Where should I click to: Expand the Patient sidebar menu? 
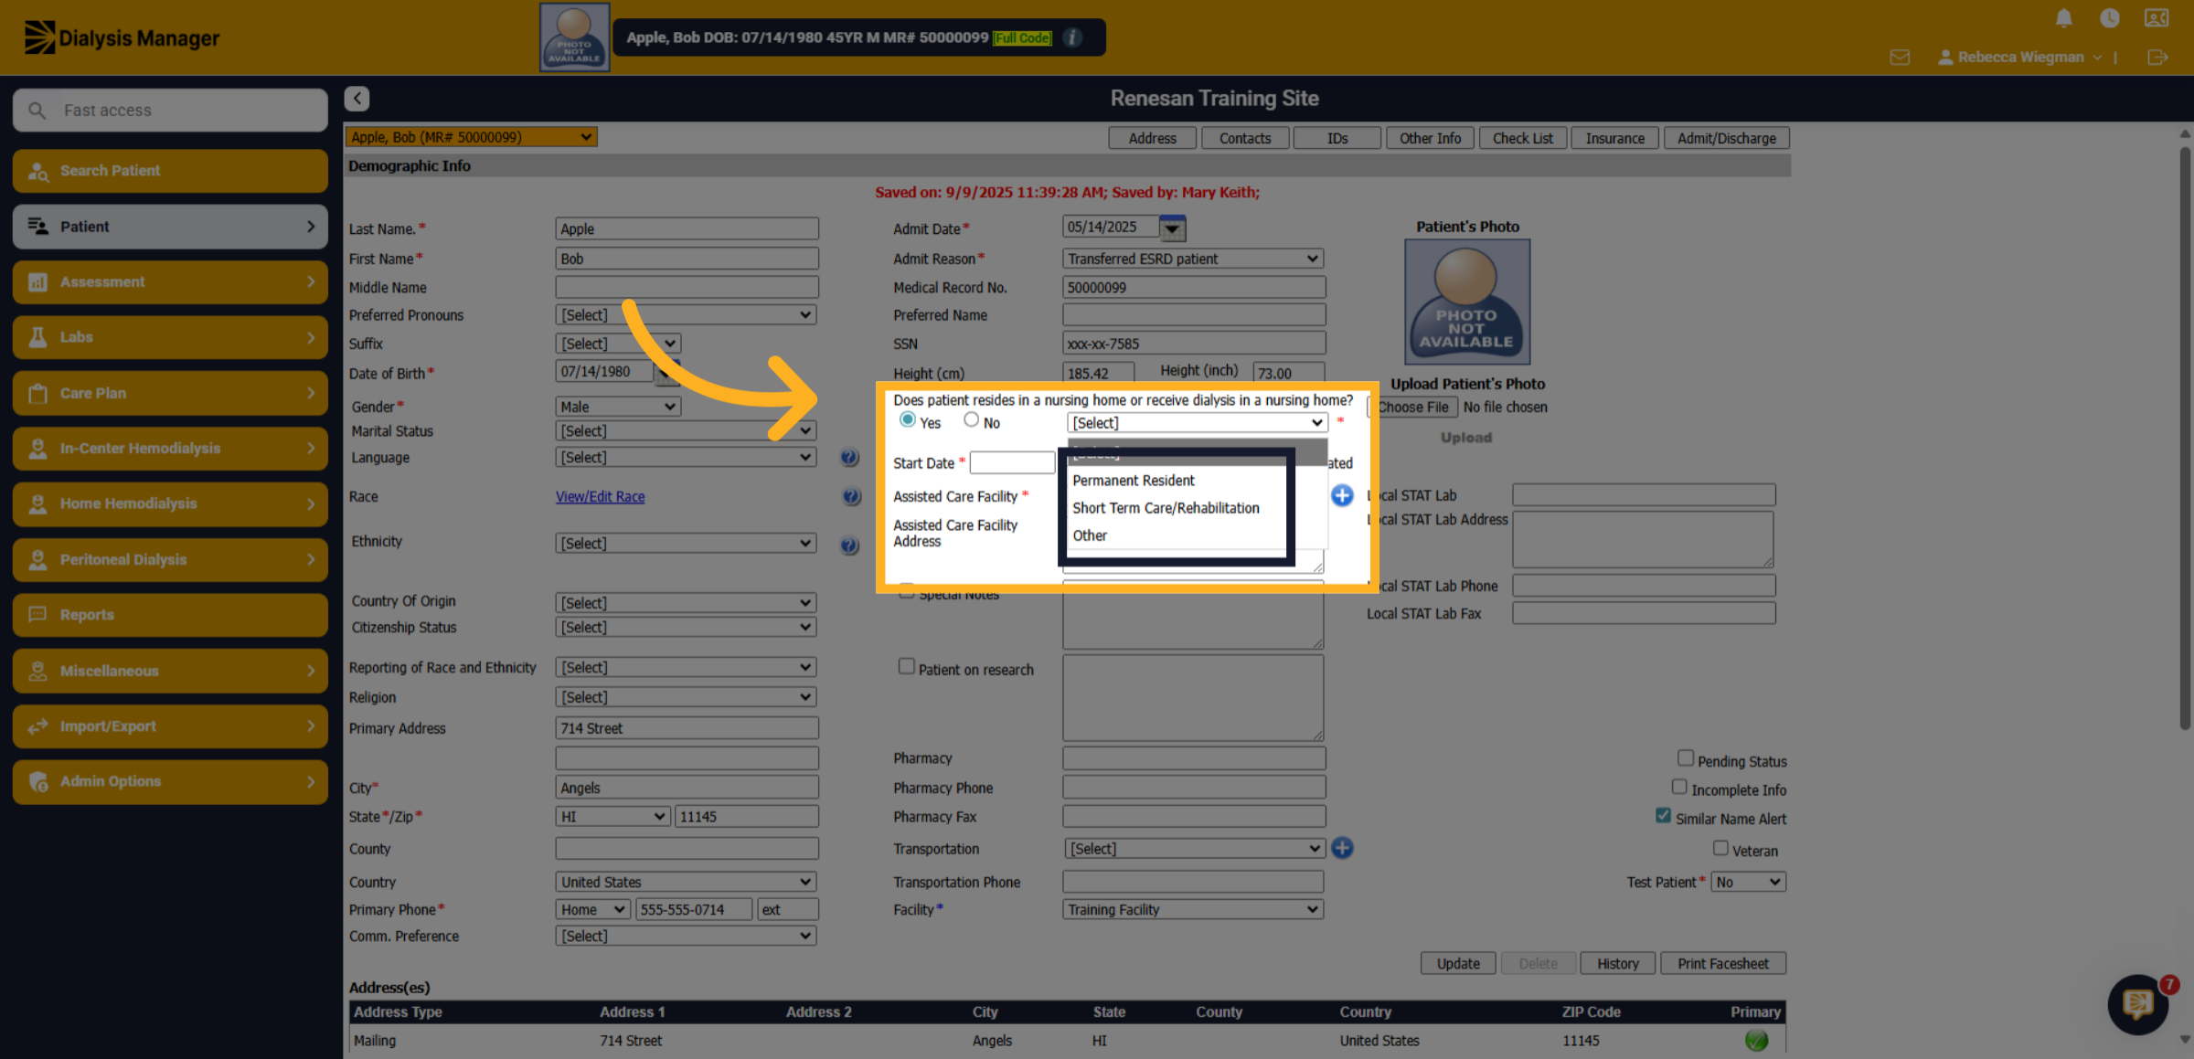click(170, 227)
